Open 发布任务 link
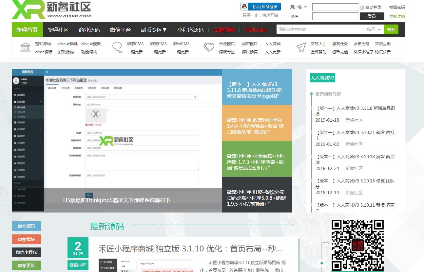Viewport: 424px width, 272px height. 361,43
